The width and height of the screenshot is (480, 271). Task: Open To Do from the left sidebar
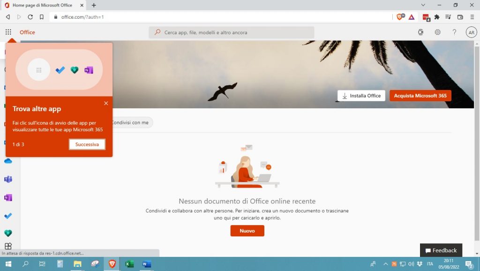point(8,215)
